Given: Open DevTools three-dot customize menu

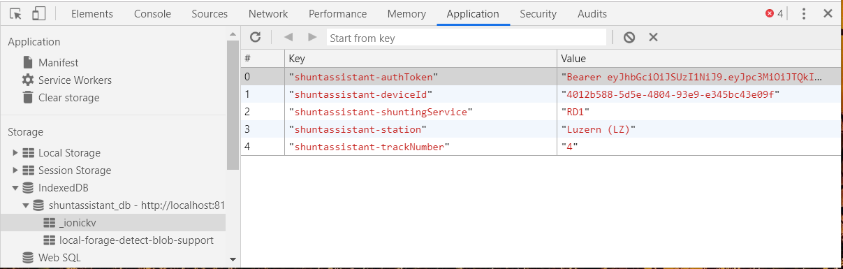Looking at the screenshot, I should (x=804, y=13).
